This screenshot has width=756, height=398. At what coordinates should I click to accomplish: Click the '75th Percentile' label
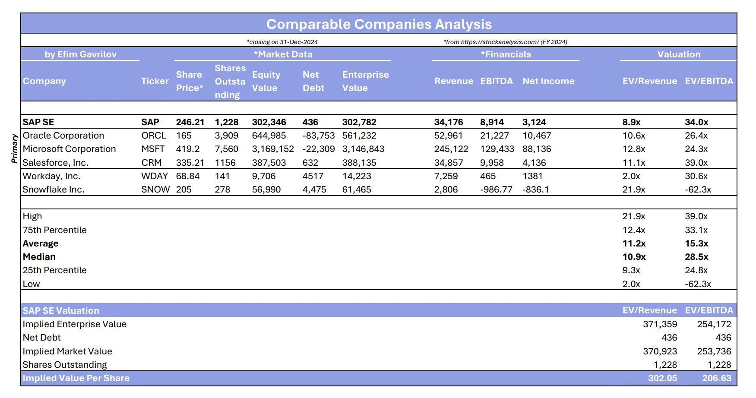pyautogui.click(x=54, y=230)
